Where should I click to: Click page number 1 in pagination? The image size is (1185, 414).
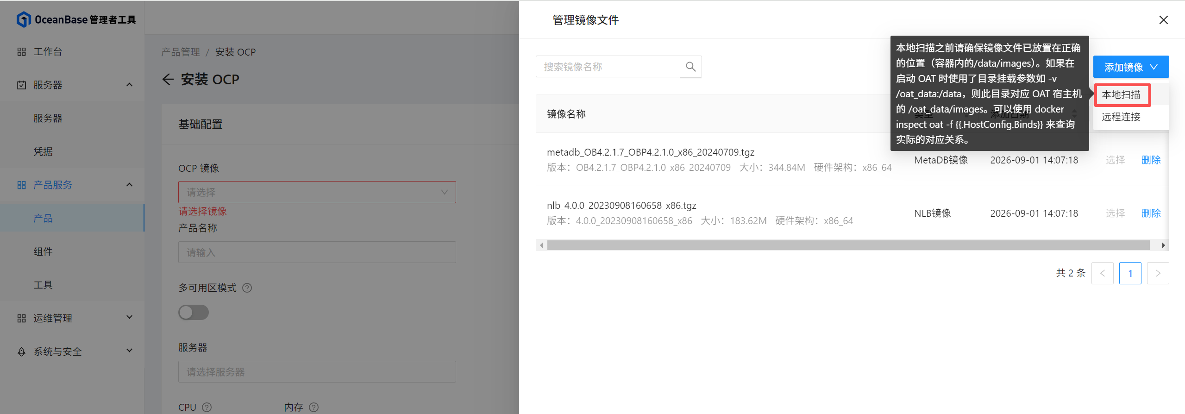point(1130,273)
